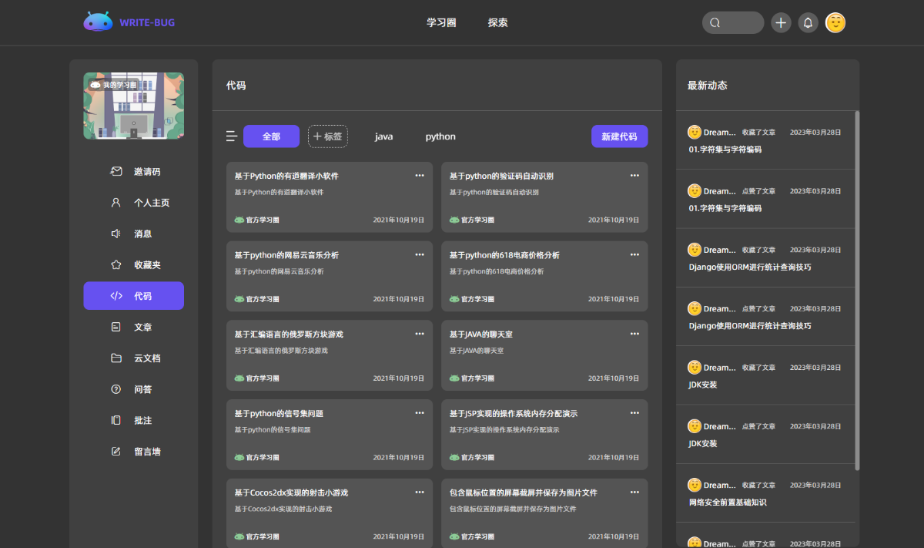Click the 个人主页 person icon

tap(116, 203)
